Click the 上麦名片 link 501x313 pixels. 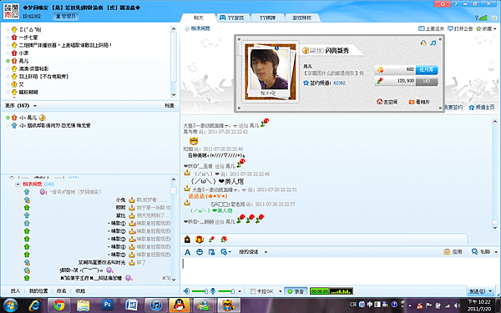432,28
